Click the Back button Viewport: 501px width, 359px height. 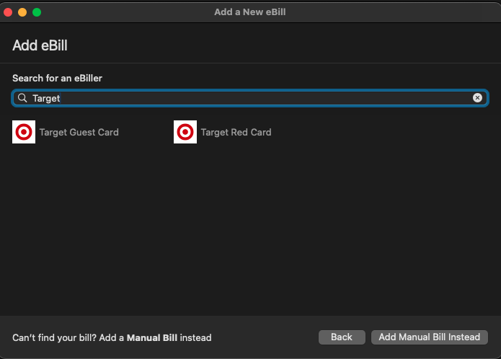pyautogui.click(x=342, y=337)
